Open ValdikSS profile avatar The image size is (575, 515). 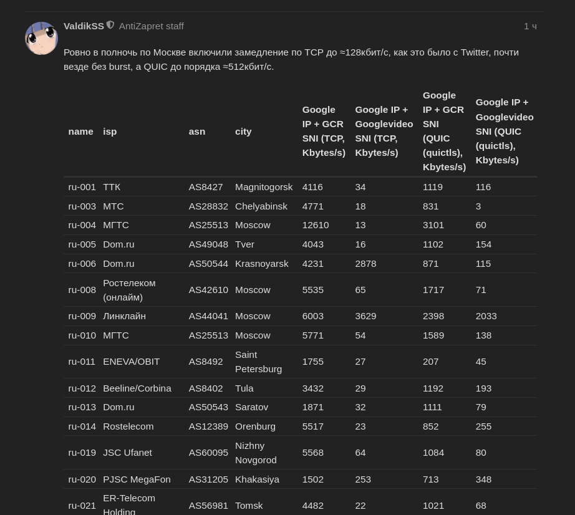point(41,38)
